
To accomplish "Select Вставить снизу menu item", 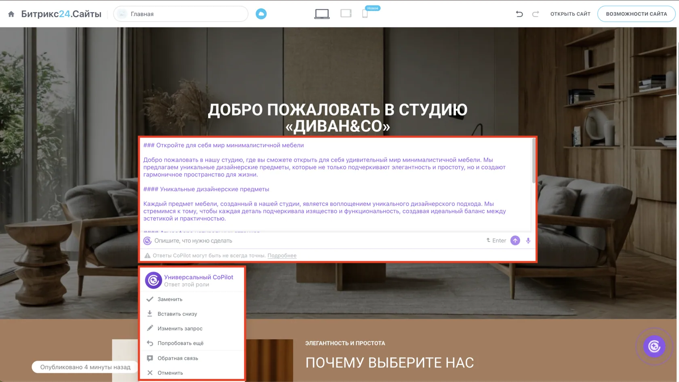I will tap(192, 314).
